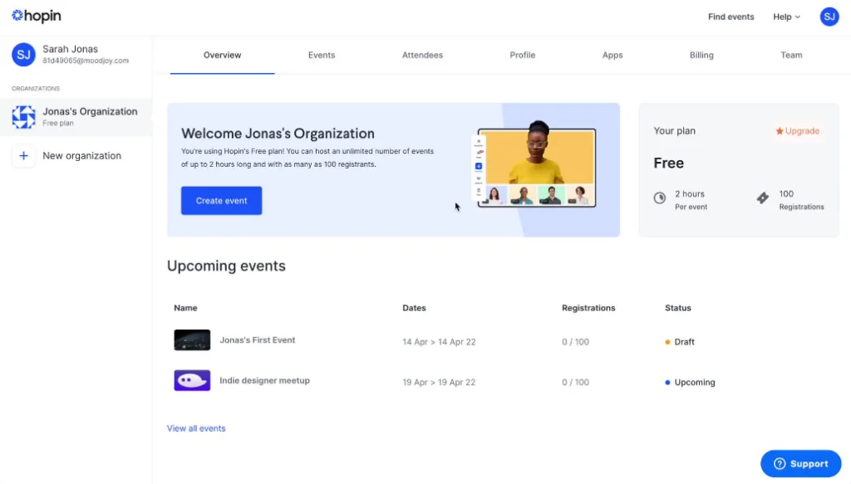
Task: Open Indie designer meetup thumbnail
Action: click(192, 380)
